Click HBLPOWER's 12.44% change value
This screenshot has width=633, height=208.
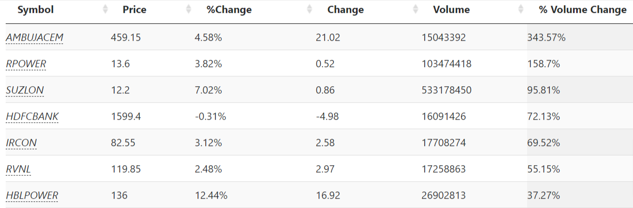[211, 196]
